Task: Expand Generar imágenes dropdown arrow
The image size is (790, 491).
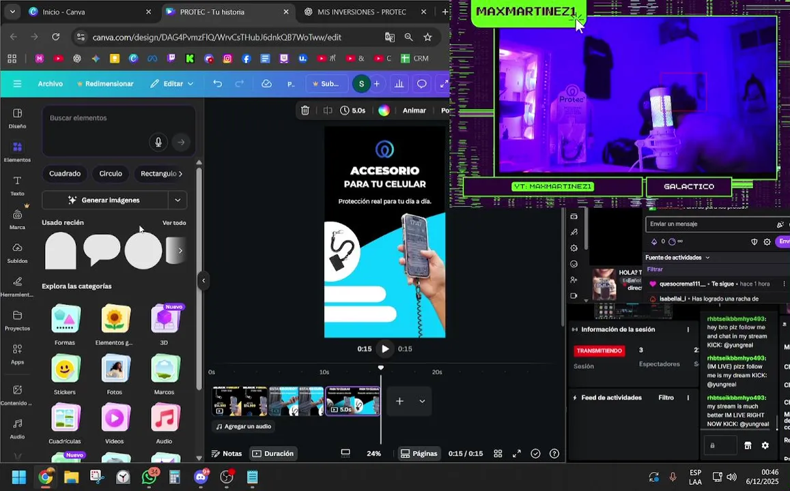Action: 178,200
